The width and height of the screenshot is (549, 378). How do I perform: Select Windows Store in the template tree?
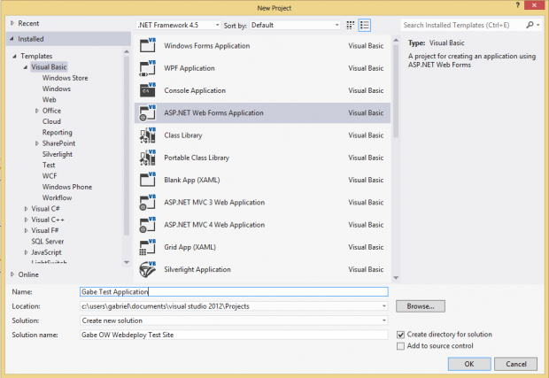(x=66, y=78)
